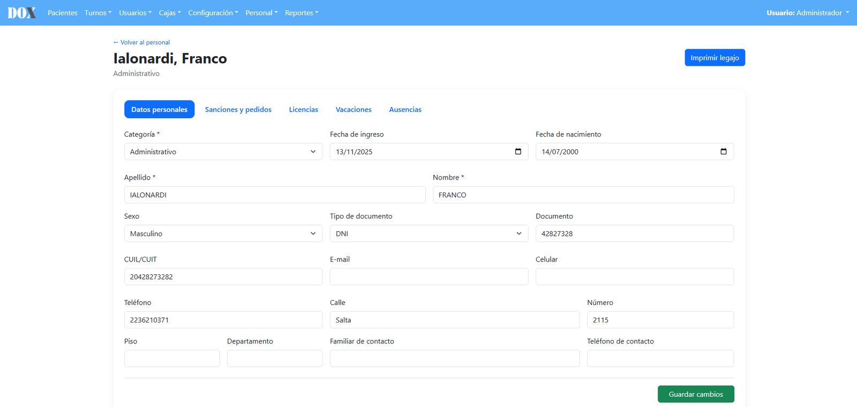The image size is (857, 407).
Task: Focus the Celular text field
Action: (635, 277)
